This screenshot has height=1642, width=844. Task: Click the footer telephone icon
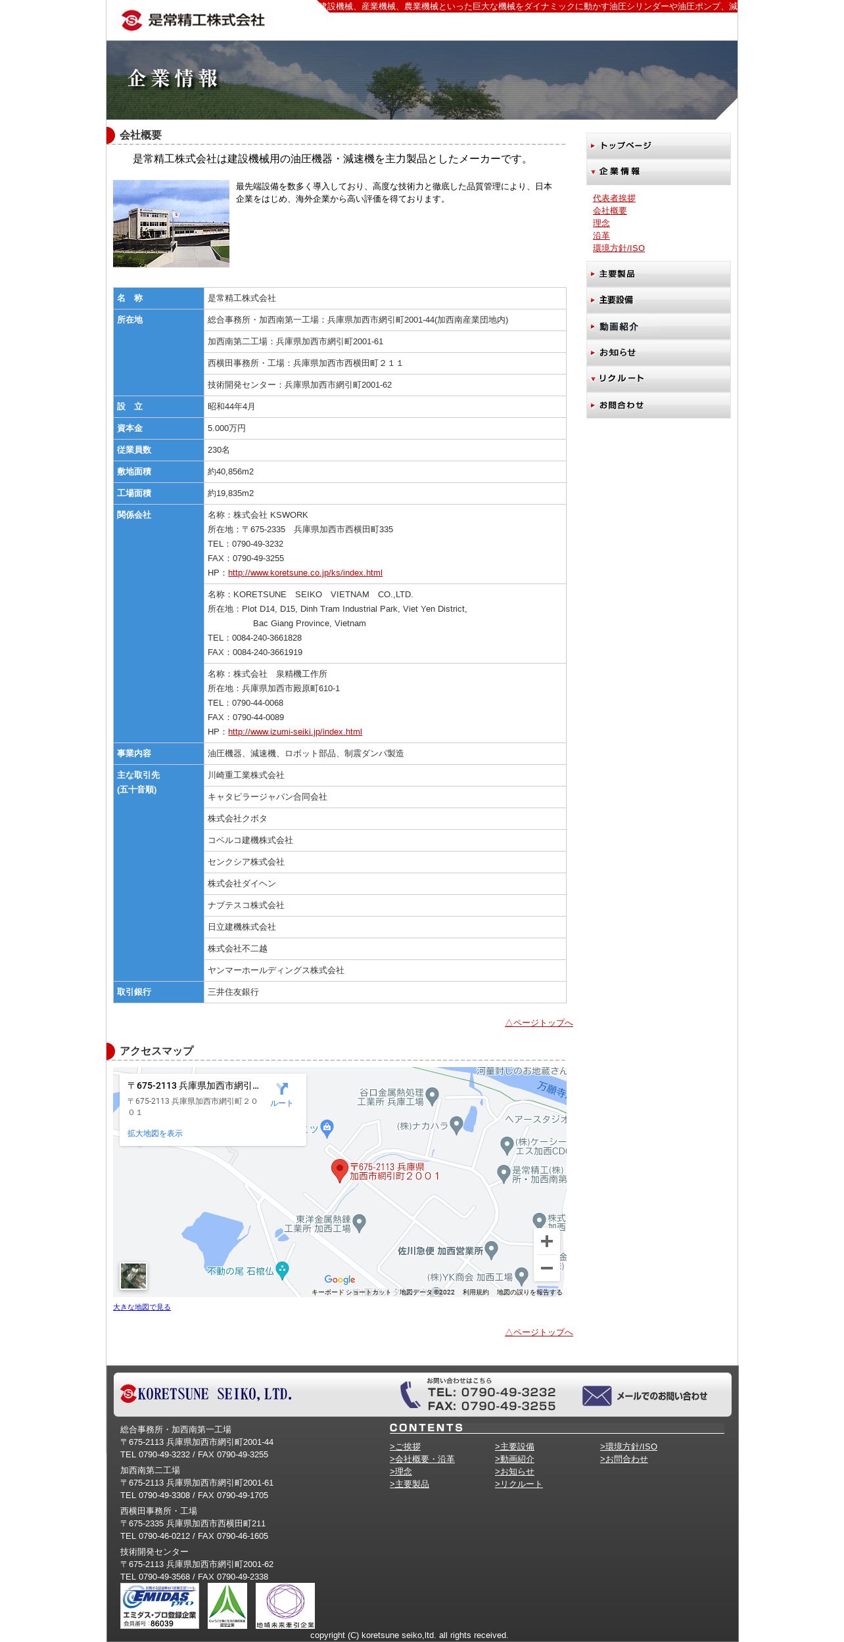pos(410,1394)
